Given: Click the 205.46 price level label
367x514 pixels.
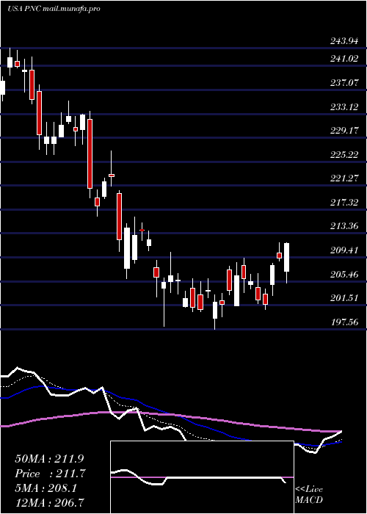Looking at the screenshot, I should click(x=344, y=275).
